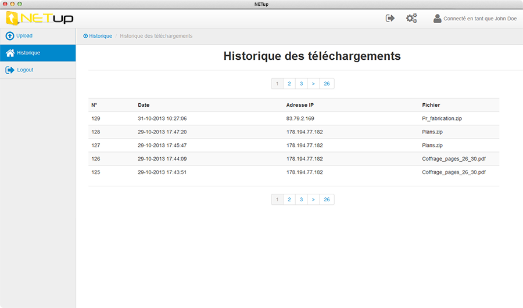Click the NETup logo
Image resolution: width=523 pixels, height=308 pixels.
tap(40, 19)
